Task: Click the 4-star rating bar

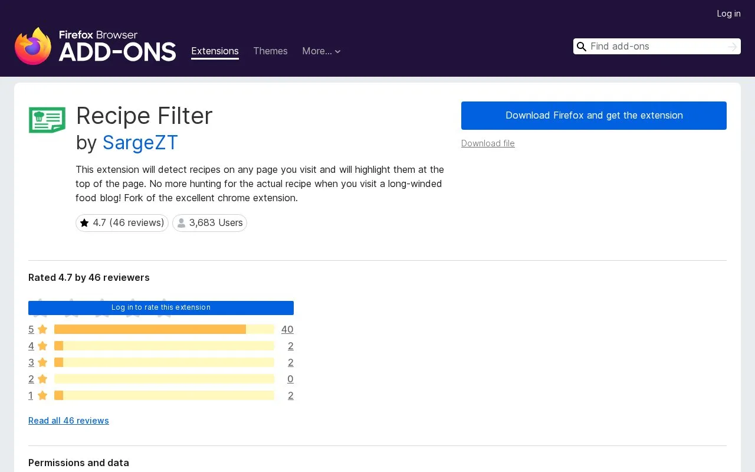Action: (x=164, y=346)
